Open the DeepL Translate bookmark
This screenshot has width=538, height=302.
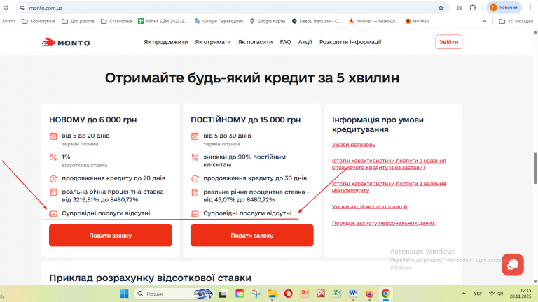(x=317, y=21)
